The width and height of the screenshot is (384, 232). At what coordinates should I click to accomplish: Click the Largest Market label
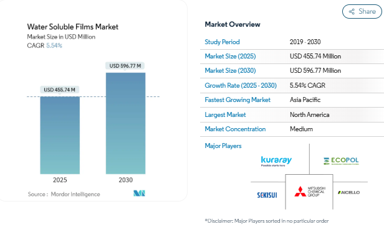pos(225,114)
